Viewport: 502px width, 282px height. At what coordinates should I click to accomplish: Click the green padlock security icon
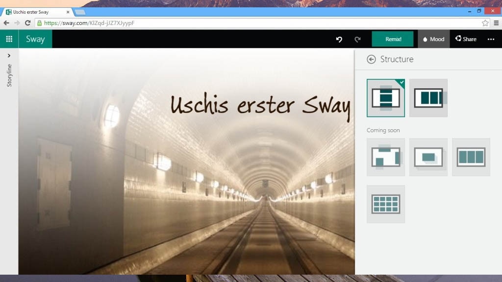coord(39,23)
